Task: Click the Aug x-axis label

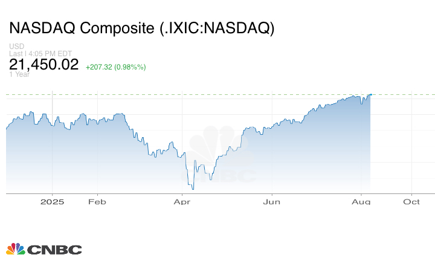Action: (x=361, y=201)
